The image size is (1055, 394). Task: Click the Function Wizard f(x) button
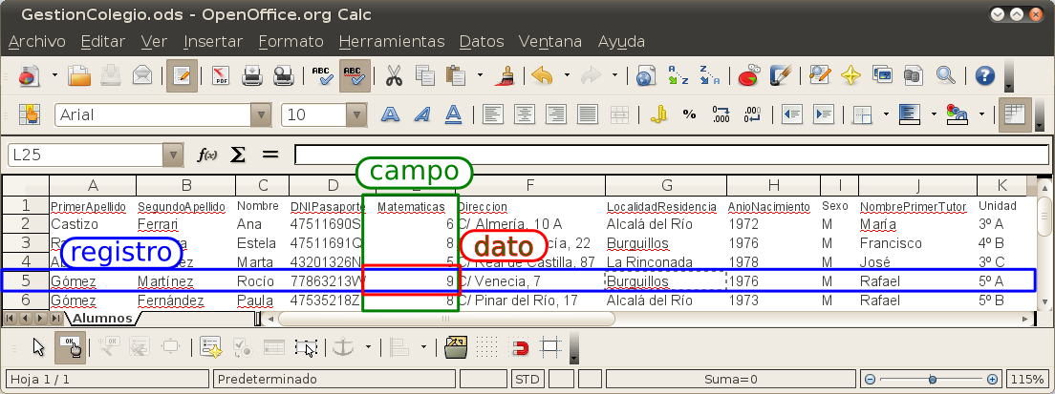click(207, 156)
